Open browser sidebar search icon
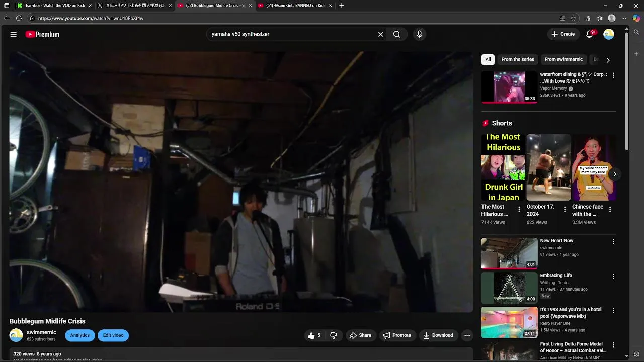Screen dimensions: 644x362 click(636, 32)
